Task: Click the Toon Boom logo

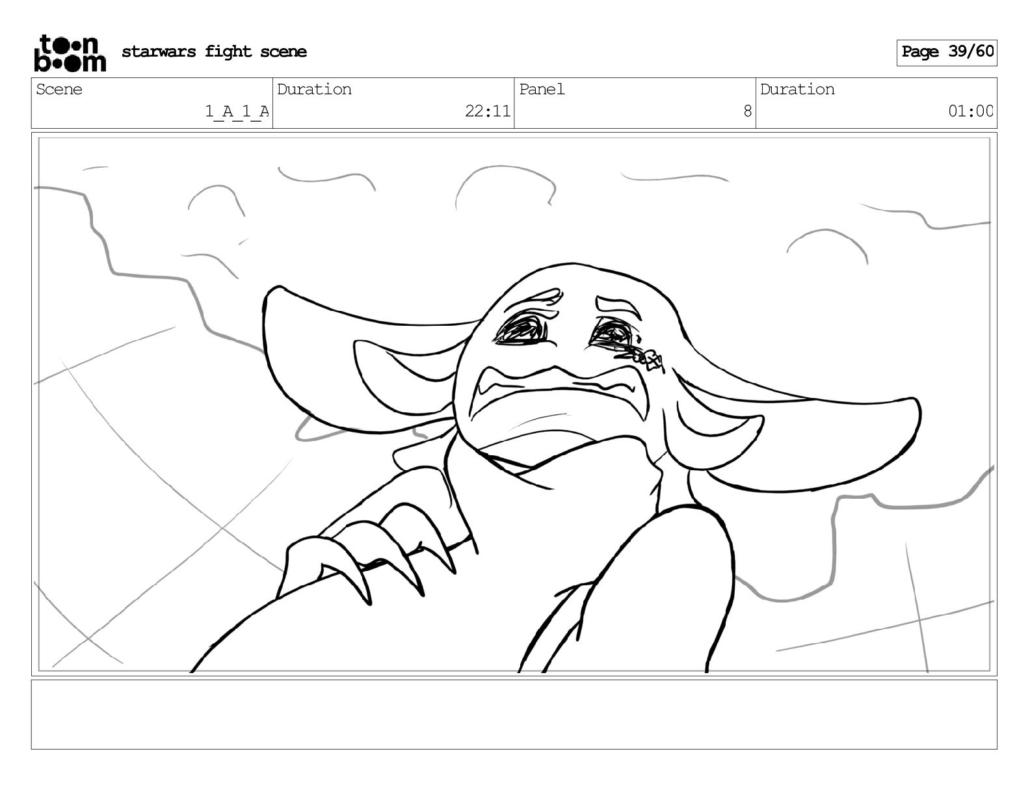Action: click(70, 53)
